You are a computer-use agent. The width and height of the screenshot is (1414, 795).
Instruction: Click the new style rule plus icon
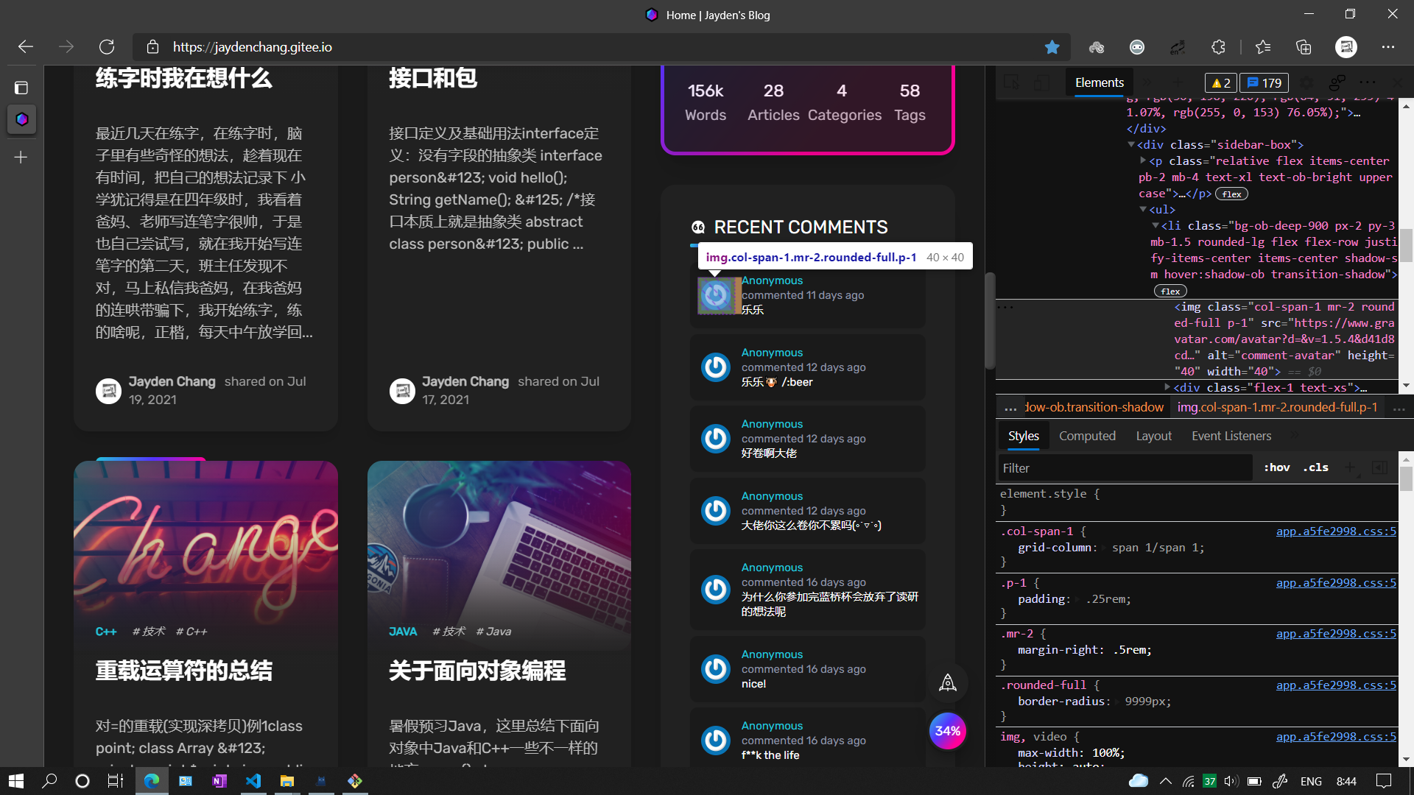(1351, 467)
